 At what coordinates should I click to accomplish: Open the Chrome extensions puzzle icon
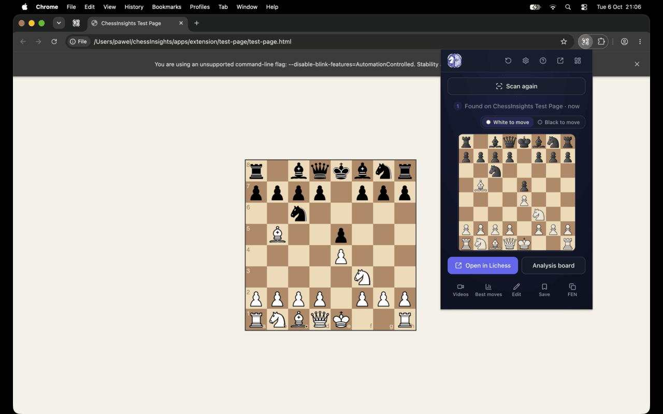601,41
